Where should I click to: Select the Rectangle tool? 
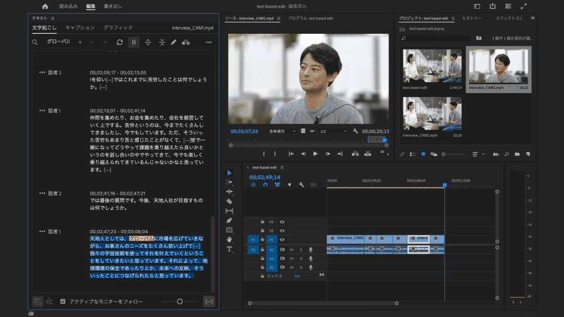(229, 230)
